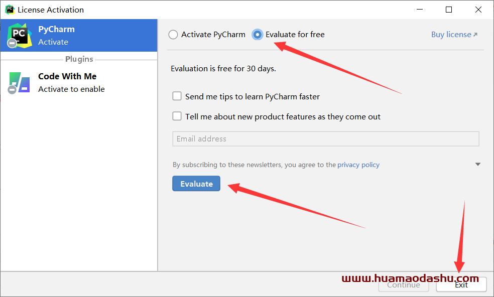Open the privacy policy link
Image resolution: width=494 pixels, height=297 pixels.
pos(358,165)
